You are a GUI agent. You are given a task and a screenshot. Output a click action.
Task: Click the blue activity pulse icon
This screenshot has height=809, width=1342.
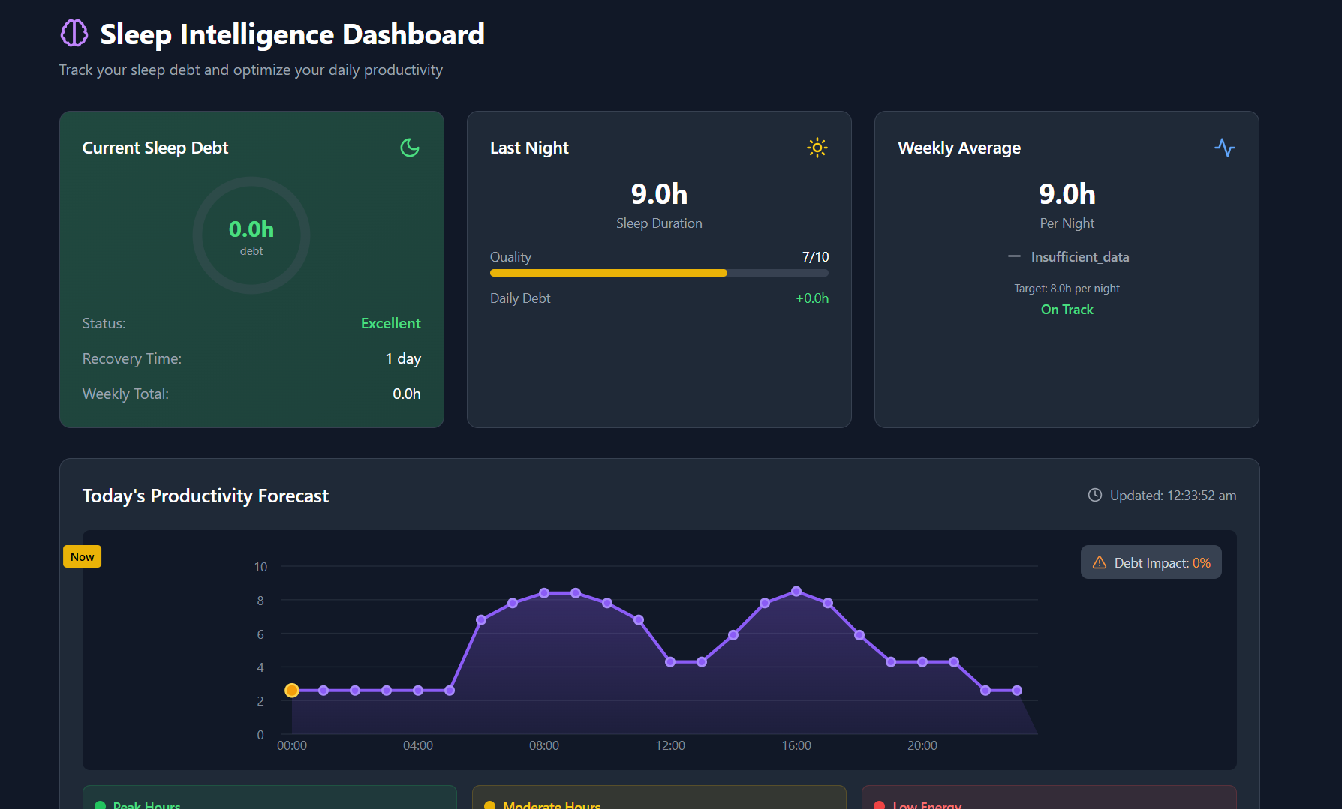[1225, 148]
